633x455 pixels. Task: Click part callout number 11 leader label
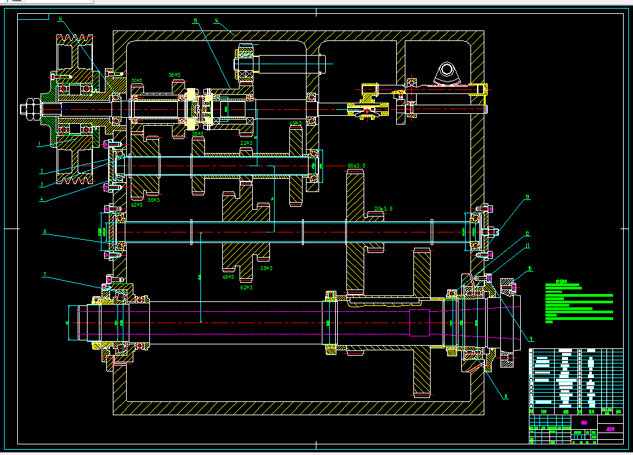point(527,246)
